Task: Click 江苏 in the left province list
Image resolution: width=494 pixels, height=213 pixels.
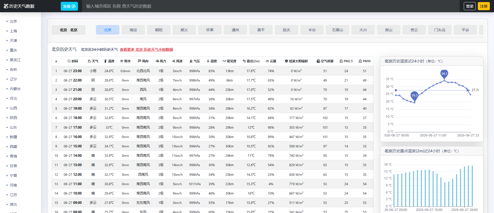Action: pyautogui.click(x=13, y=195)
